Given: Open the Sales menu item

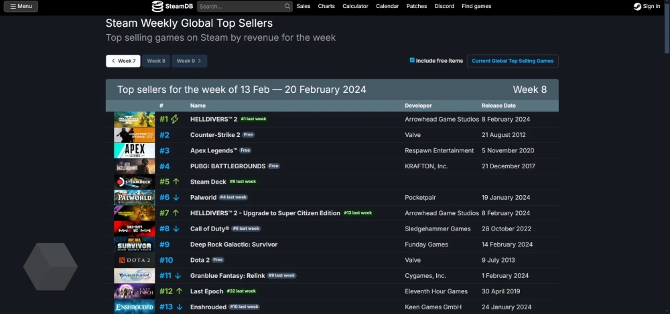Looking at the screenshot, I should coord(304,7).
